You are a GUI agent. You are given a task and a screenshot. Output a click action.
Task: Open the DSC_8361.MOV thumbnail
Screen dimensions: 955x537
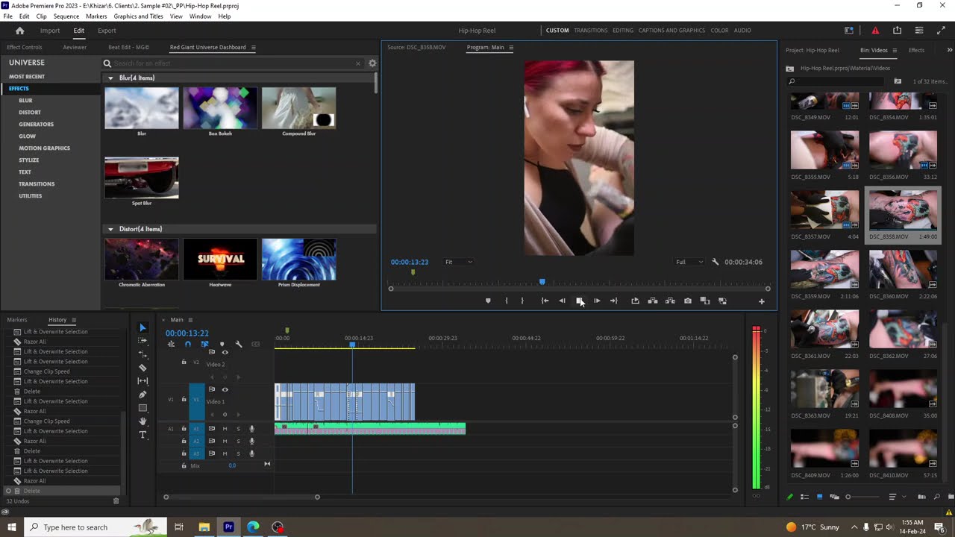(x=824, y=329)
